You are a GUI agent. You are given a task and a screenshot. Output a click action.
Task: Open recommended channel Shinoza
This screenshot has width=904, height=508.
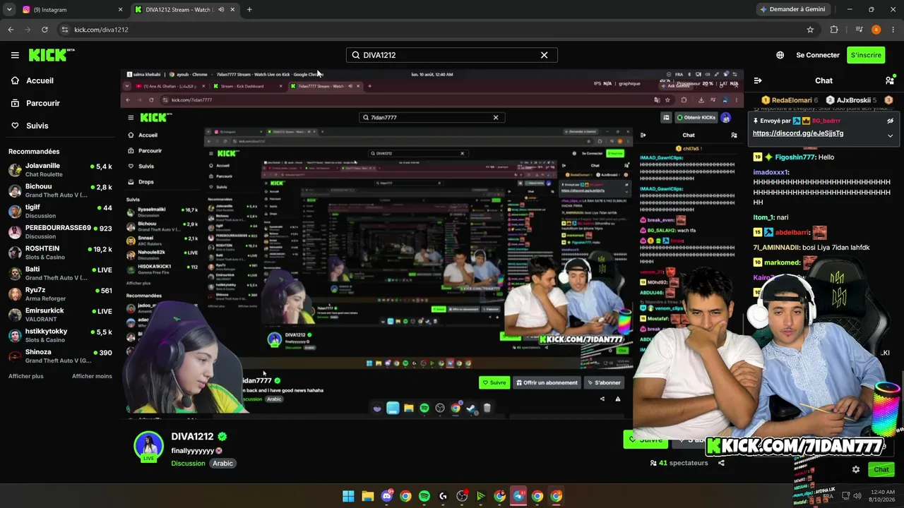pyautogui.click(x=60, y=356)
